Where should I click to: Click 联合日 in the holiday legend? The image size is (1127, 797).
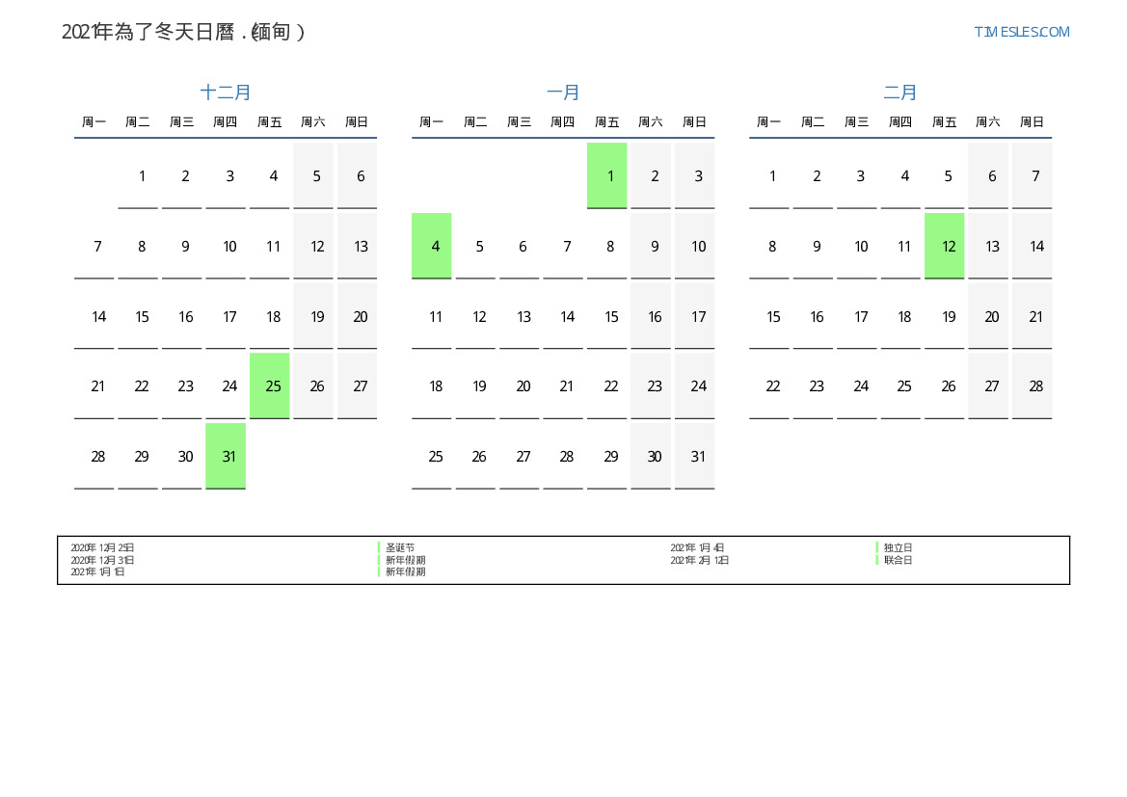898,560
